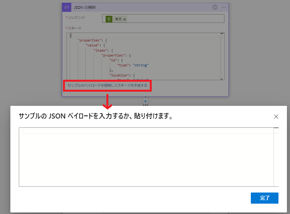Screen dimensions: 290x214
Task: Click inside the sample JSON payload text area
Action: [146, 157]
